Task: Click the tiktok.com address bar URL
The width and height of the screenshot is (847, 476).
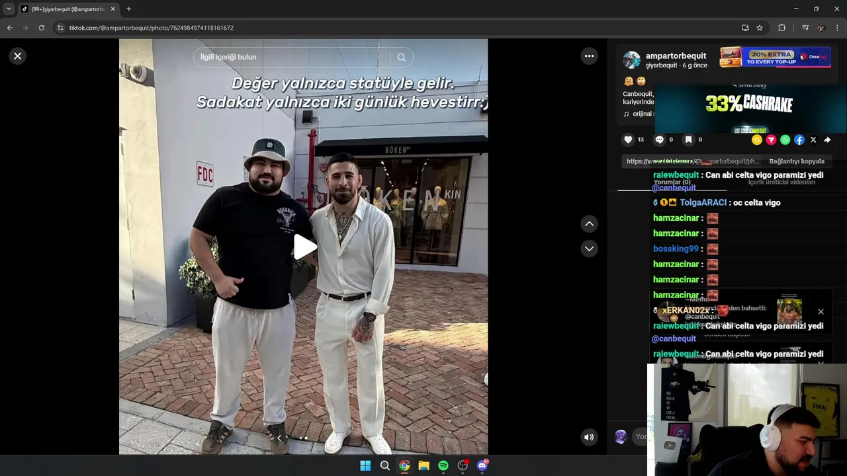Action: [x=152, y=28]
